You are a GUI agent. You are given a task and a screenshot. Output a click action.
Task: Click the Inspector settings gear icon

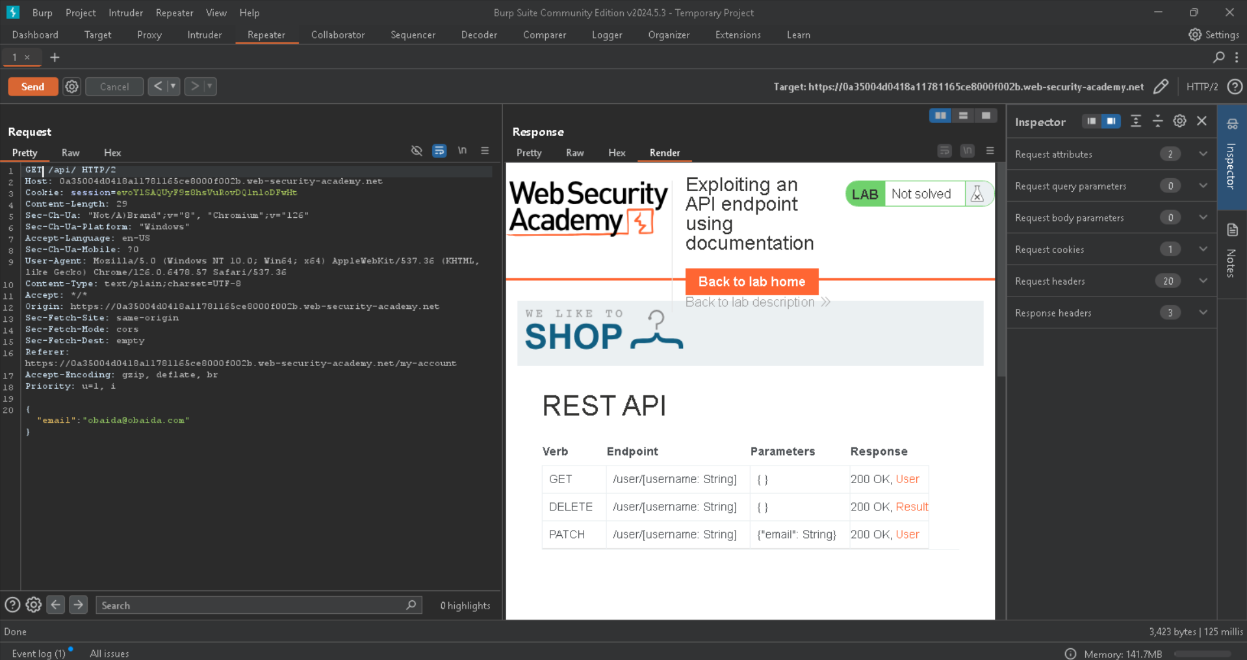click(1179, 122)
